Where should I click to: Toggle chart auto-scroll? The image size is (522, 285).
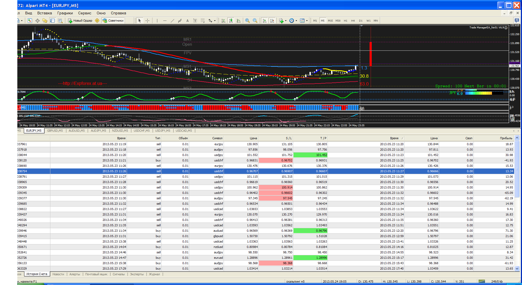tap(265, 21)
